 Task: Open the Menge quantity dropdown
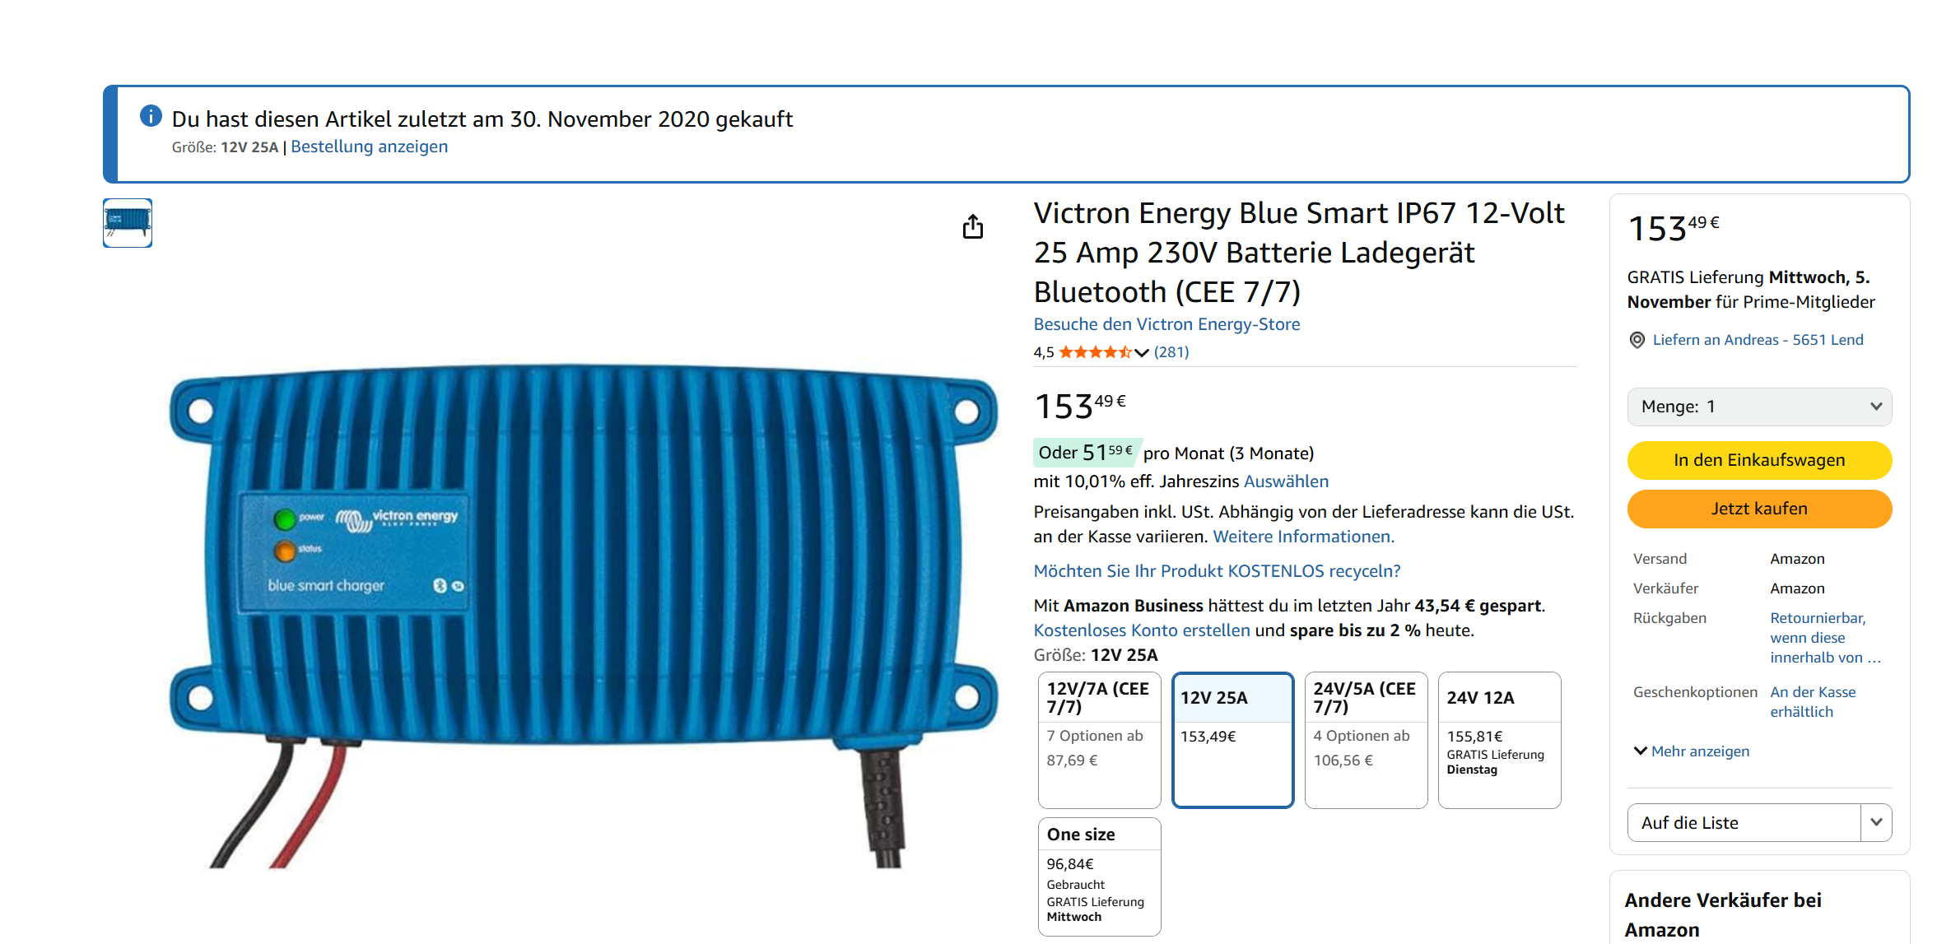pyautogui.click(x=1759, y=407)
